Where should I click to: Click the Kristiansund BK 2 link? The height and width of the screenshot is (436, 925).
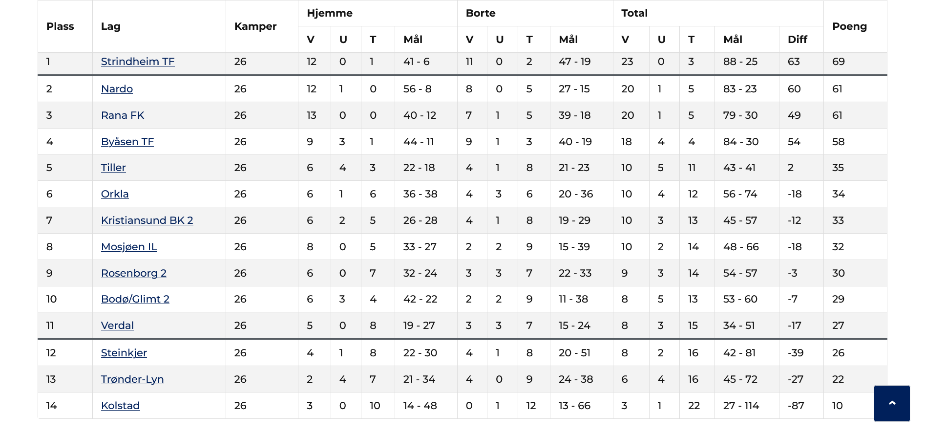(147, 220)
